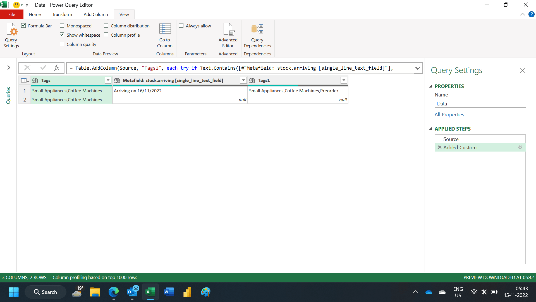Open Microsoft Edge from taskbar

[x=113, y=292]
